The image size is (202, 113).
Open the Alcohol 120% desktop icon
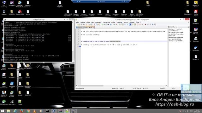(20, 13)
